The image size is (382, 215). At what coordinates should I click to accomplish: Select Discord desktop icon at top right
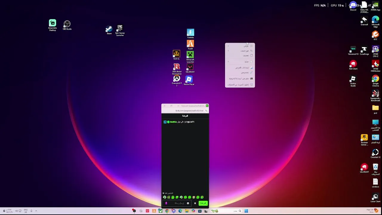tap(353, 6)
